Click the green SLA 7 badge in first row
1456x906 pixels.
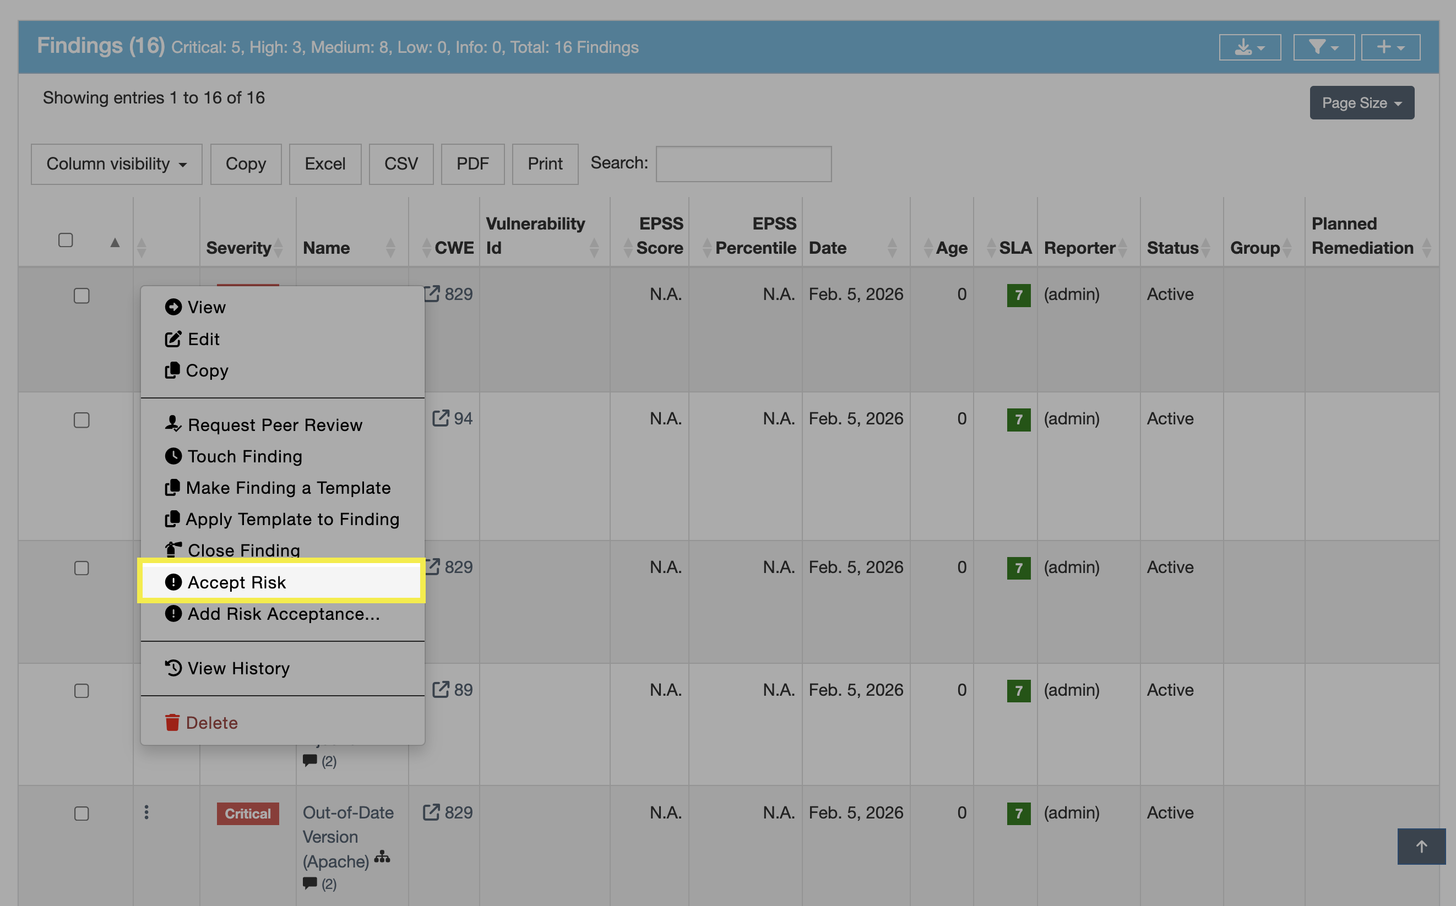coord(1018,295)
